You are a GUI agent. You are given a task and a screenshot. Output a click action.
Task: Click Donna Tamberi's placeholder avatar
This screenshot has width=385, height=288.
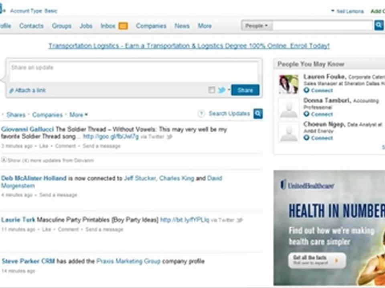pos(289,108)
